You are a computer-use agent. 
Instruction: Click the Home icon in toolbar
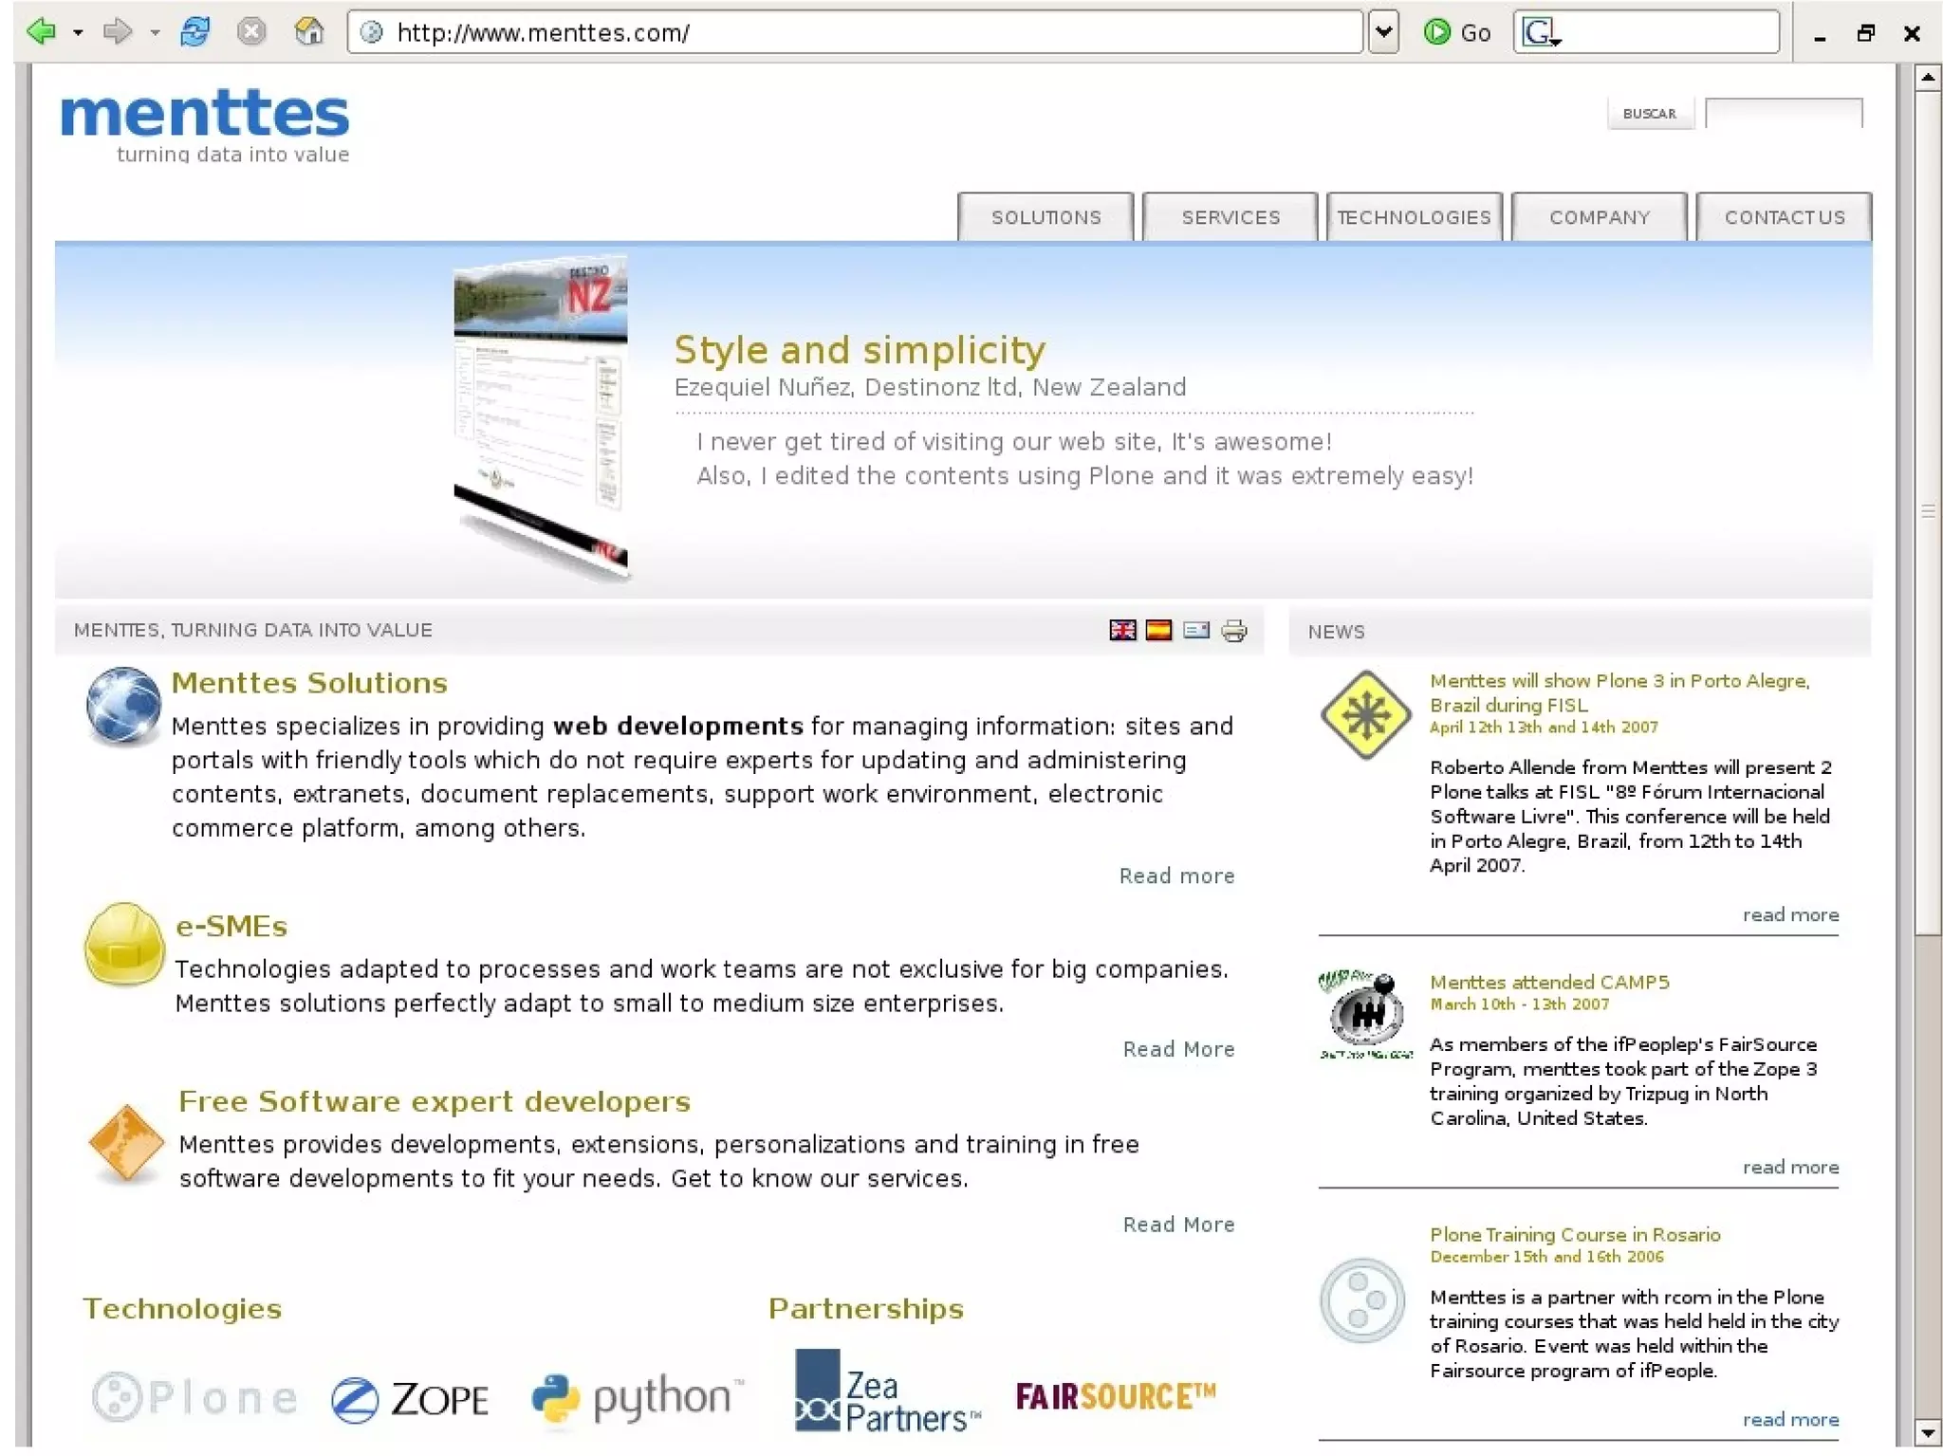(308, 32)
